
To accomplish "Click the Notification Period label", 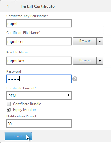I will click(x=21, y=116).
